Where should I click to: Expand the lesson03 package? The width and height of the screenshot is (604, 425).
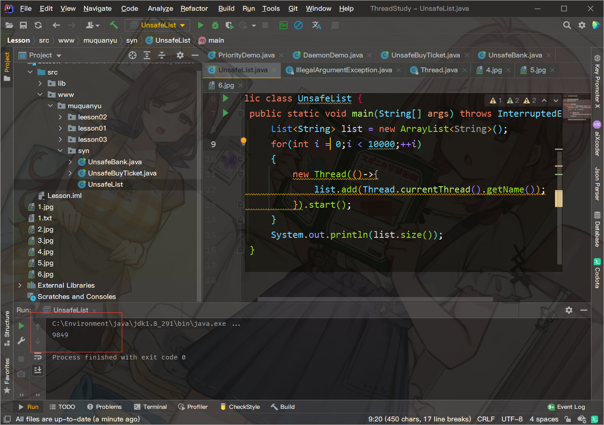(61, 140)
